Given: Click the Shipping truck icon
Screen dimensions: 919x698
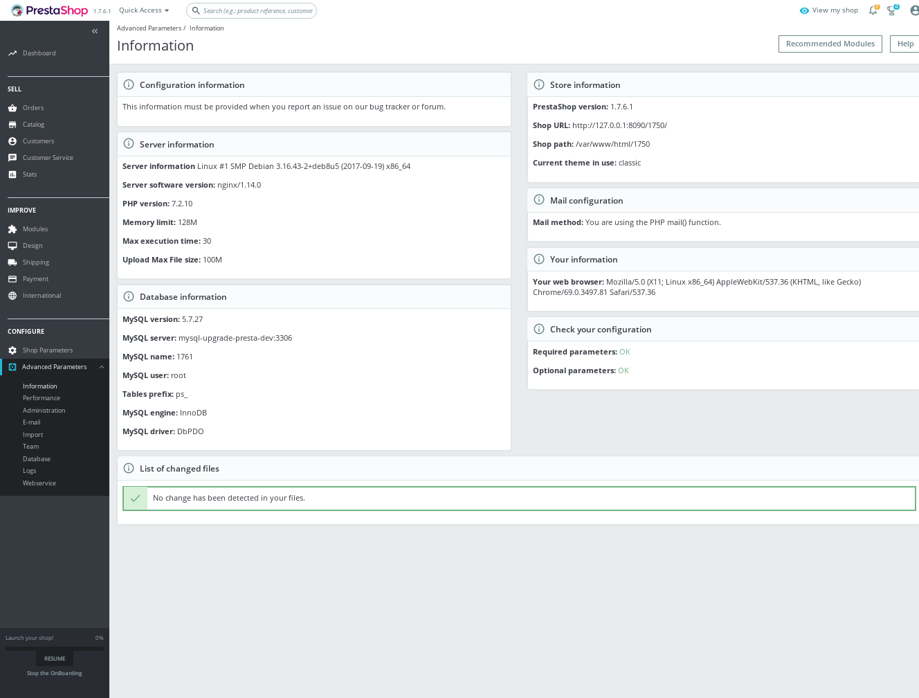Looking at the screenshot, I should pyautogui.click(x=12, y=262).
